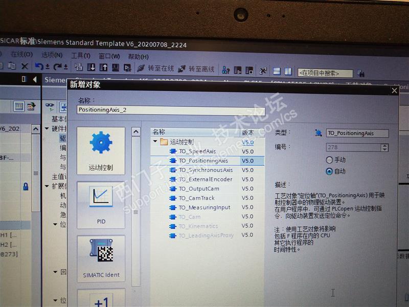
Task: Click the Start CPU icon
Action: [238, 70]
